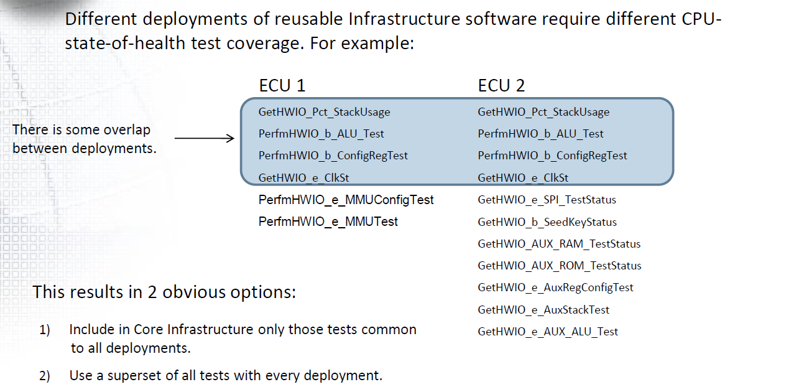
Task: Click the arrow pointing to the overlap box
Action: point(204,138)
